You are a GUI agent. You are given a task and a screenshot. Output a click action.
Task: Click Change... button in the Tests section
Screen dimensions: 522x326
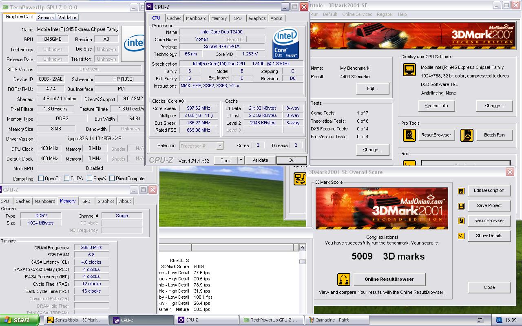click(373, 150)
